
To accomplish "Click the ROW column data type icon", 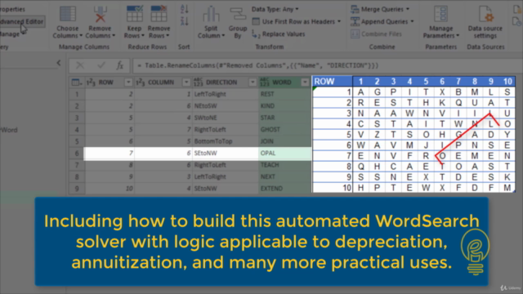I will 91,82.
